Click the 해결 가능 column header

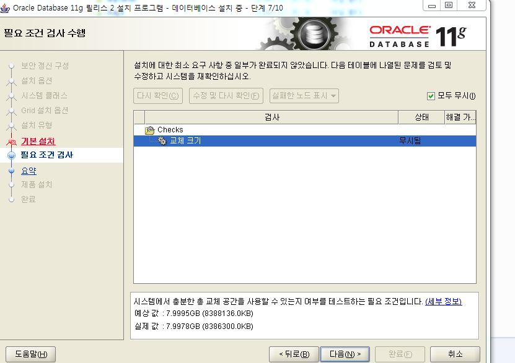[x=460, y=117]
